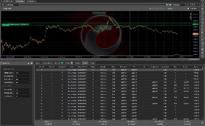This screenshot has width=205, height=126.
Task: Open the Orders tab
Action: 69,63
